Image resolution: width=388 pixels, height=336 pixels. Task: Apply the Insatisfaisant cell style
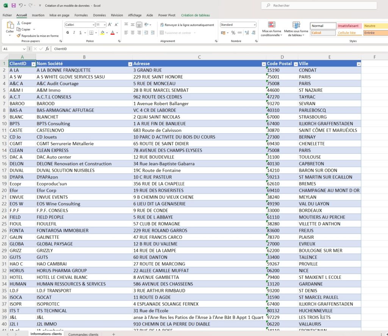click(349, 26)
